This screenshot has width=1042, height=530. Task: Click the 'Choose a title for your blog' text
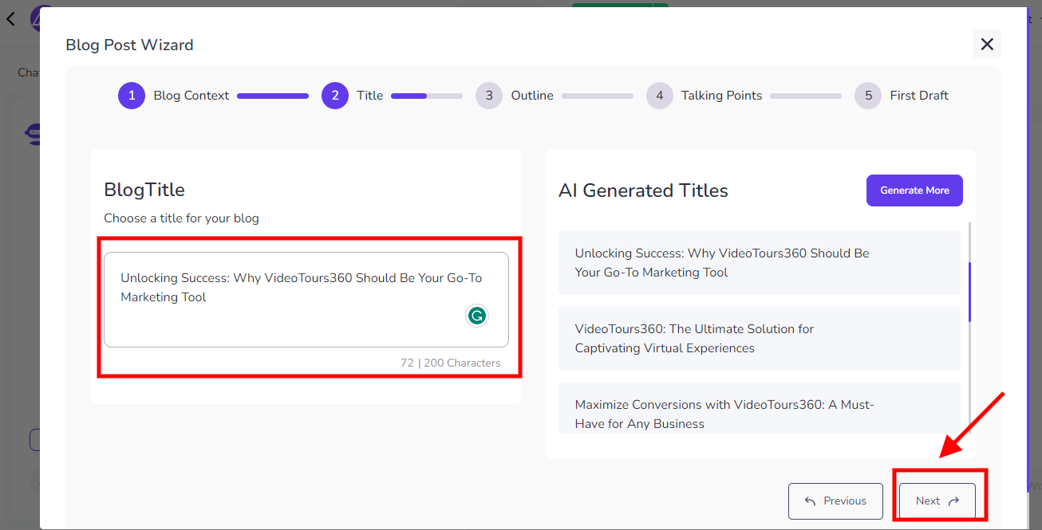coord(181,218)
